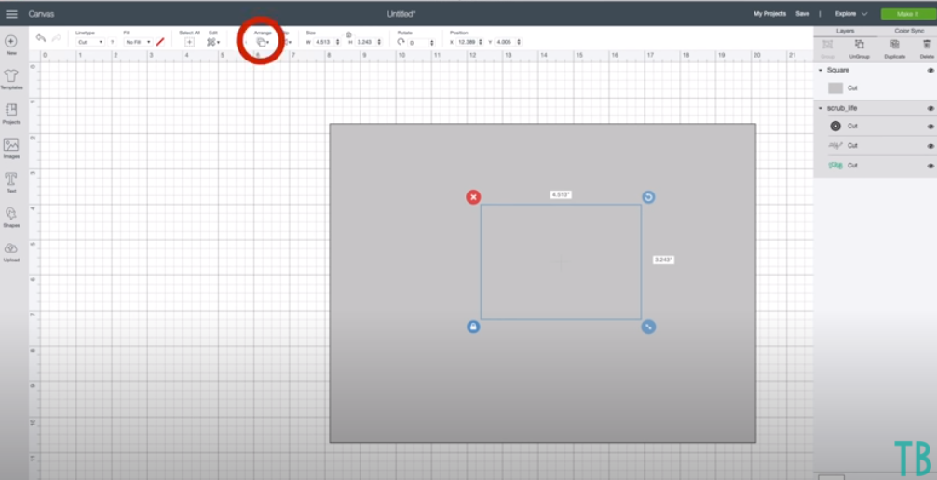The width and height of the screenshot is (937, 480).
Task: Open the Edit scissors menu
Action: point(212,42)
